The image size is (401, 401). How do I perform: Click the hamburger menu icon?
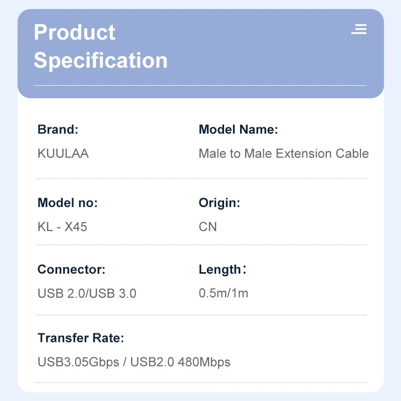pos(359,29)
